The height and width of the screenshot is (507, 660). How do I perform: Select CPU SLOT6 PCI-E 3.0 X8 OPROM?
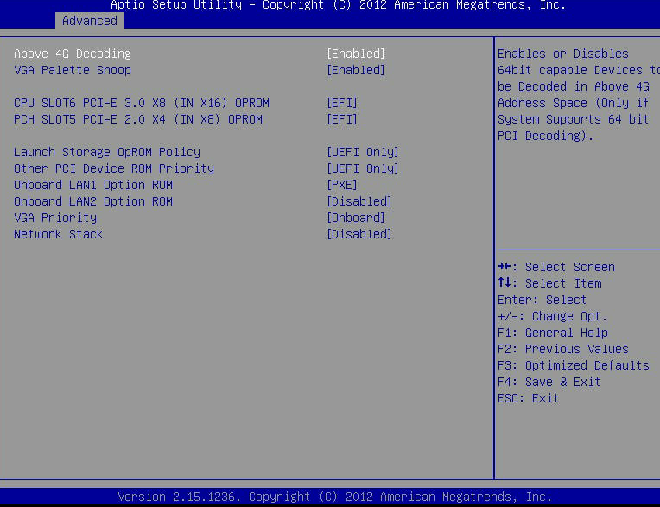point(142,103)
